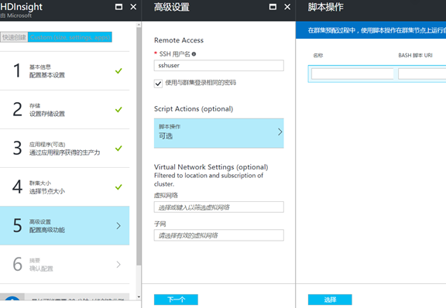Click the 下一个 button
The width and height of the screenshot is (446, 308).
click(x=176, y=299)
